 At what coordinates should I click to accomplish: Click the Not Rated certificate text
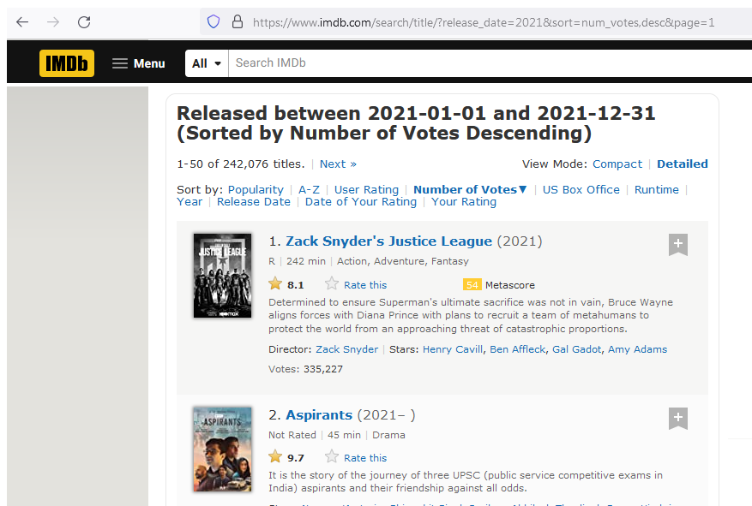coord(292,435)
